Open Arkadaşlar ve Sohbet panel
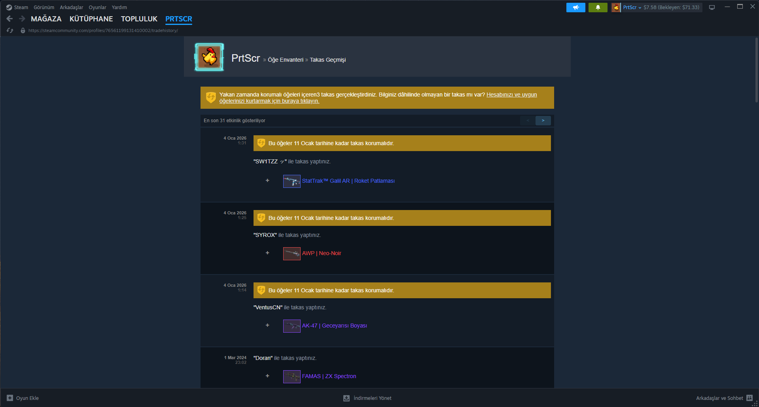Screen dimensions: 759x407 719,398
